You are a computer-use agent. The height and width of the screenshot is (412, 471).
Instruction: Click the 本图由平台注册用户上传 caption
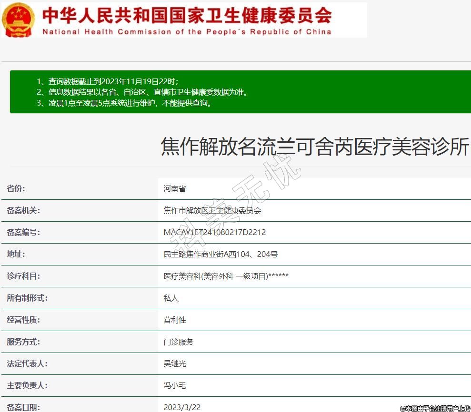(x=434, y=408)
